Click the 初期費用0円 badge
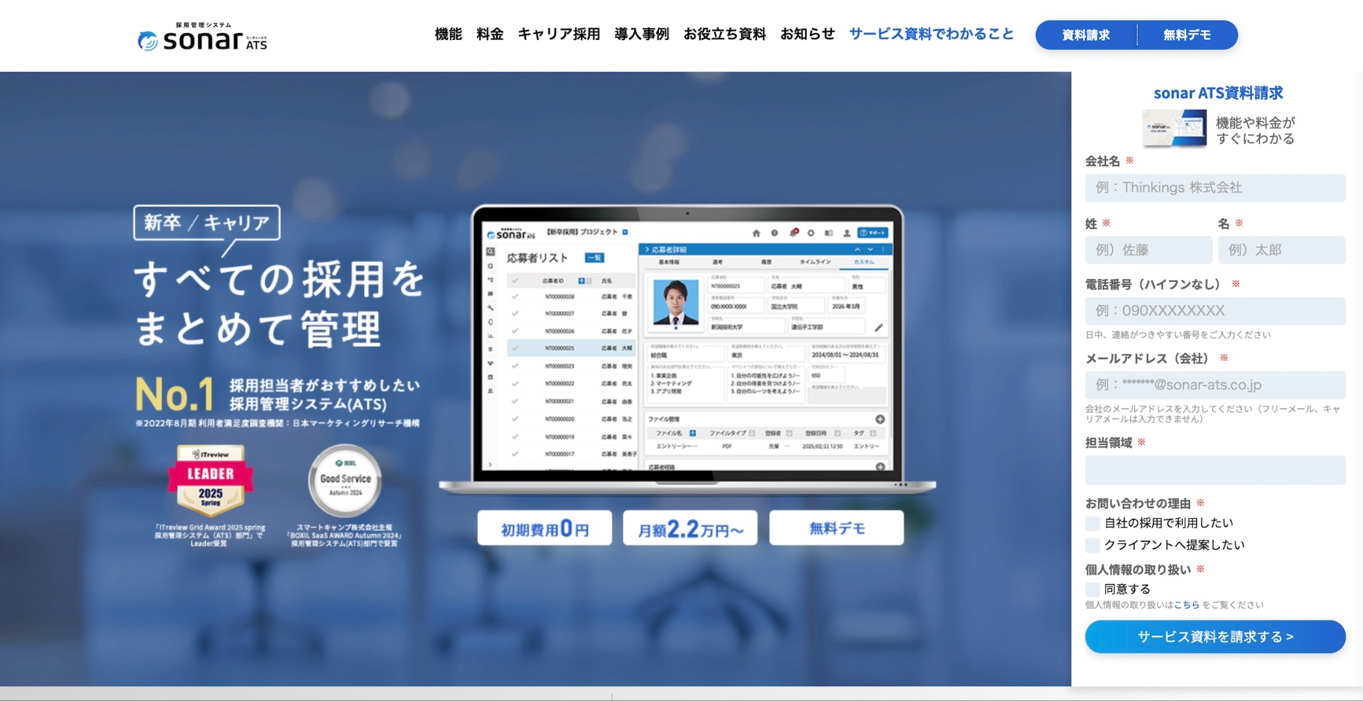The height and width of the screenshot is (701, 1363). pyautogui.click(x=544, y=528)
